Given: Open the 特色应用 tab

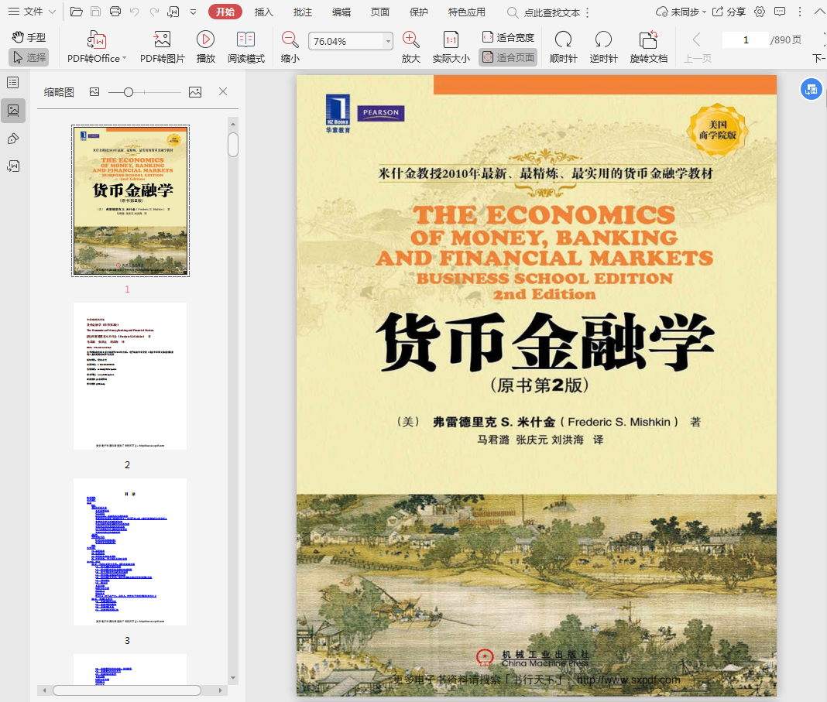Looking at the screenshot, I should point(467,12).
